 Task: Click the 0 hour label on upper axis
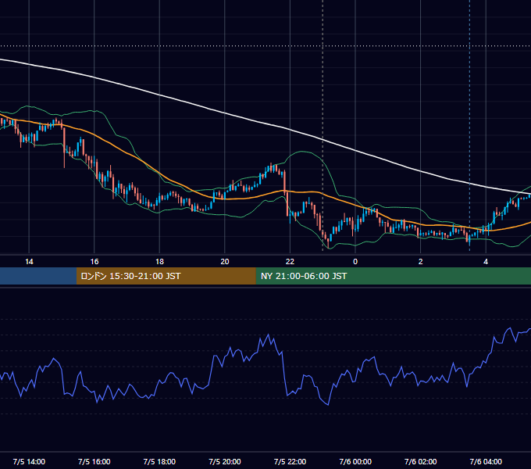click(355, 262)
